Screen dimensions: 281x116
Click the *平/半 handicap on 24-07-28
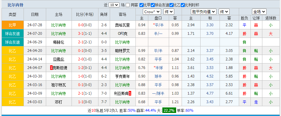click(158, 25)
